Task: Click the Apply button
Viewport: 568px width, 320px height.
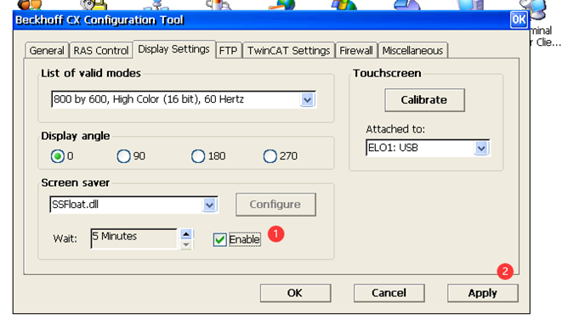Action: (482, 293)
